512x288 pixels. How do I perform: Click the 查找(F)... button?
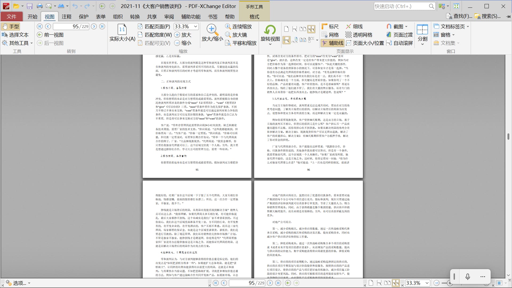click(459, 16)
